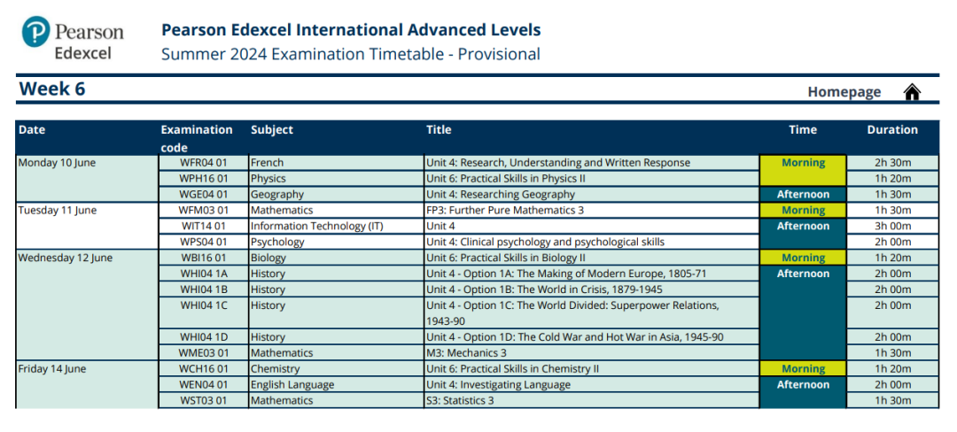Select exam code WFM03 01
957x432 pixels.
tap(203, 210)
